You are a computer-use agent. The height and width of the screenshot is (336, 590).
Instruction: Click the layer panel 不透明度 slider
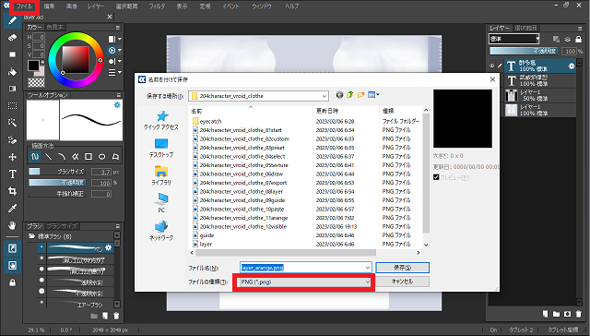coord(525,51)
